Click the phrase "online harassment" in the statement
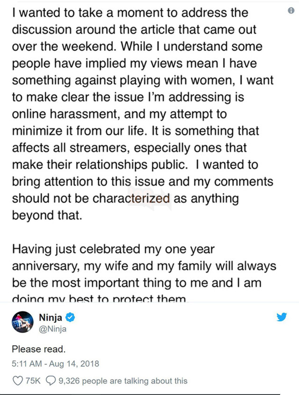 (x=66, y=114)
